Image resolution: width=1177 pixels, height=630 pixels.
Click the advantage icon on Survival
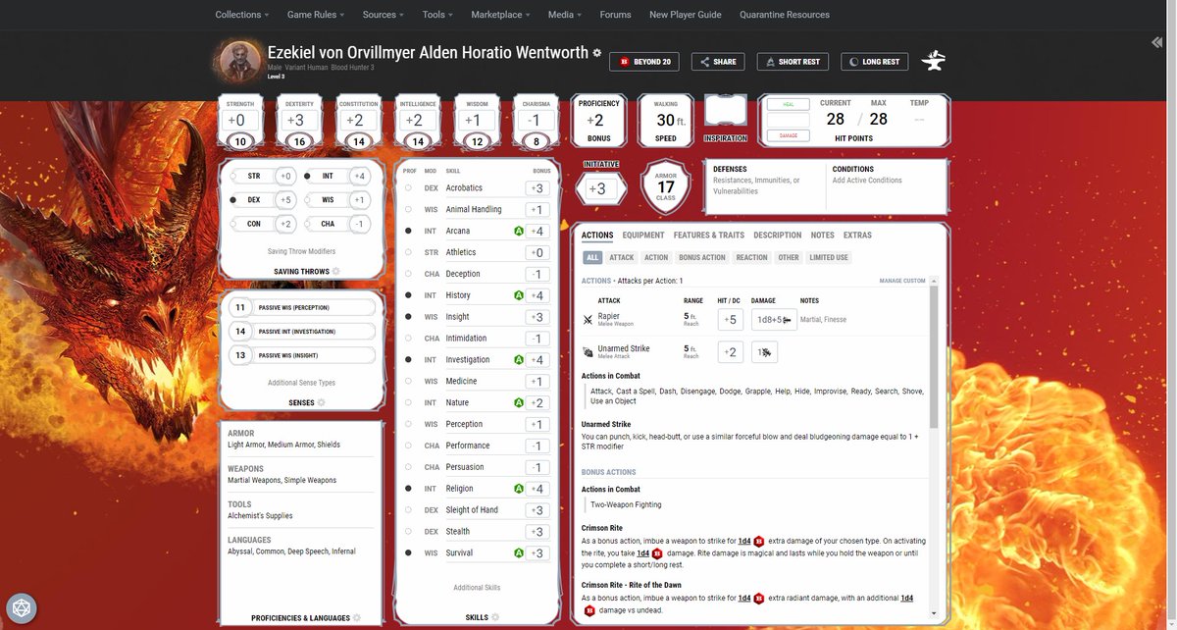tap(517, 553)
